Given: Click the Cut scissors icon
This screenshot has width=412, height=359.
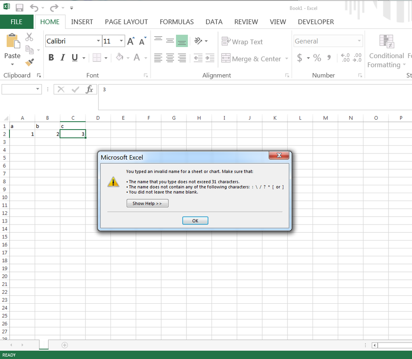Looking at the screenshot, I should pyautogui.click(x=29, y=38).
